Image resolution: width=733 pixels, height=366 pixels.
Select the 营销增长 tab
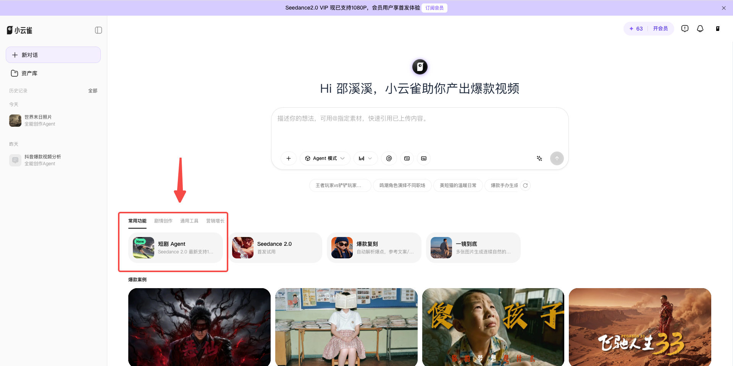(215, 221)
